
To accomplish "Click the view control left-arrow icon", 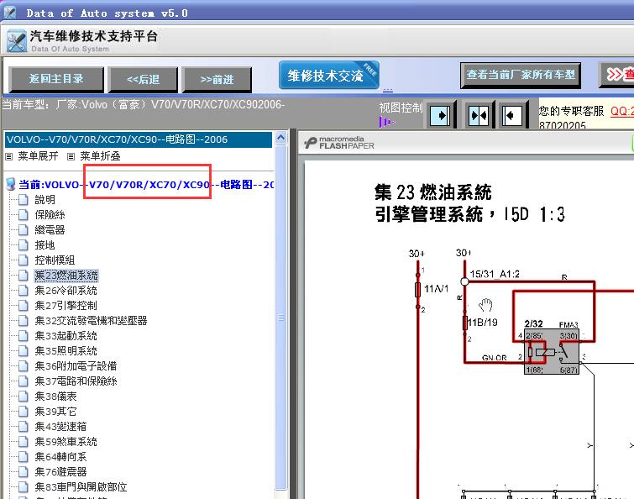I will tap(512, 116).
